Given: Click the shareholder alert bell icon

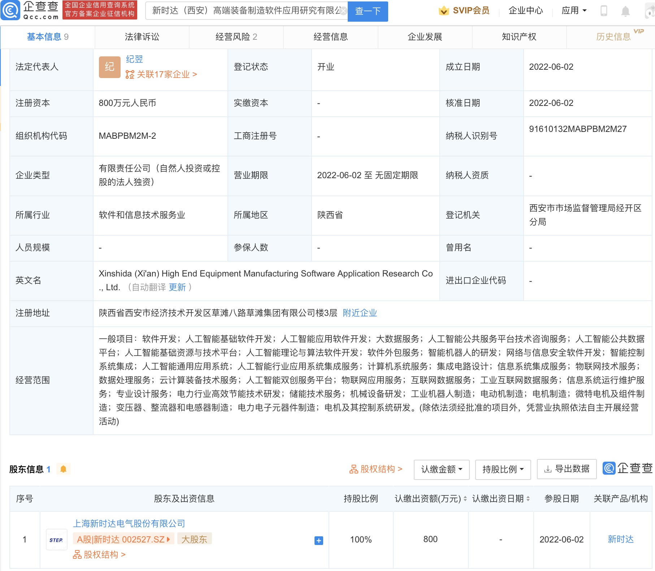Looking at the screenshot, I should tap(64, 469).
